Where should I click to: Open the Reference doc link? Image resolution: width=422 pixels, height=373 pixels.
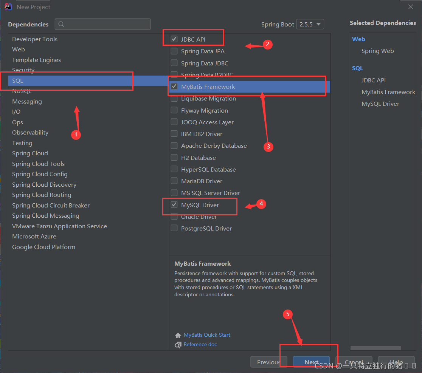[x=200, y=344]
